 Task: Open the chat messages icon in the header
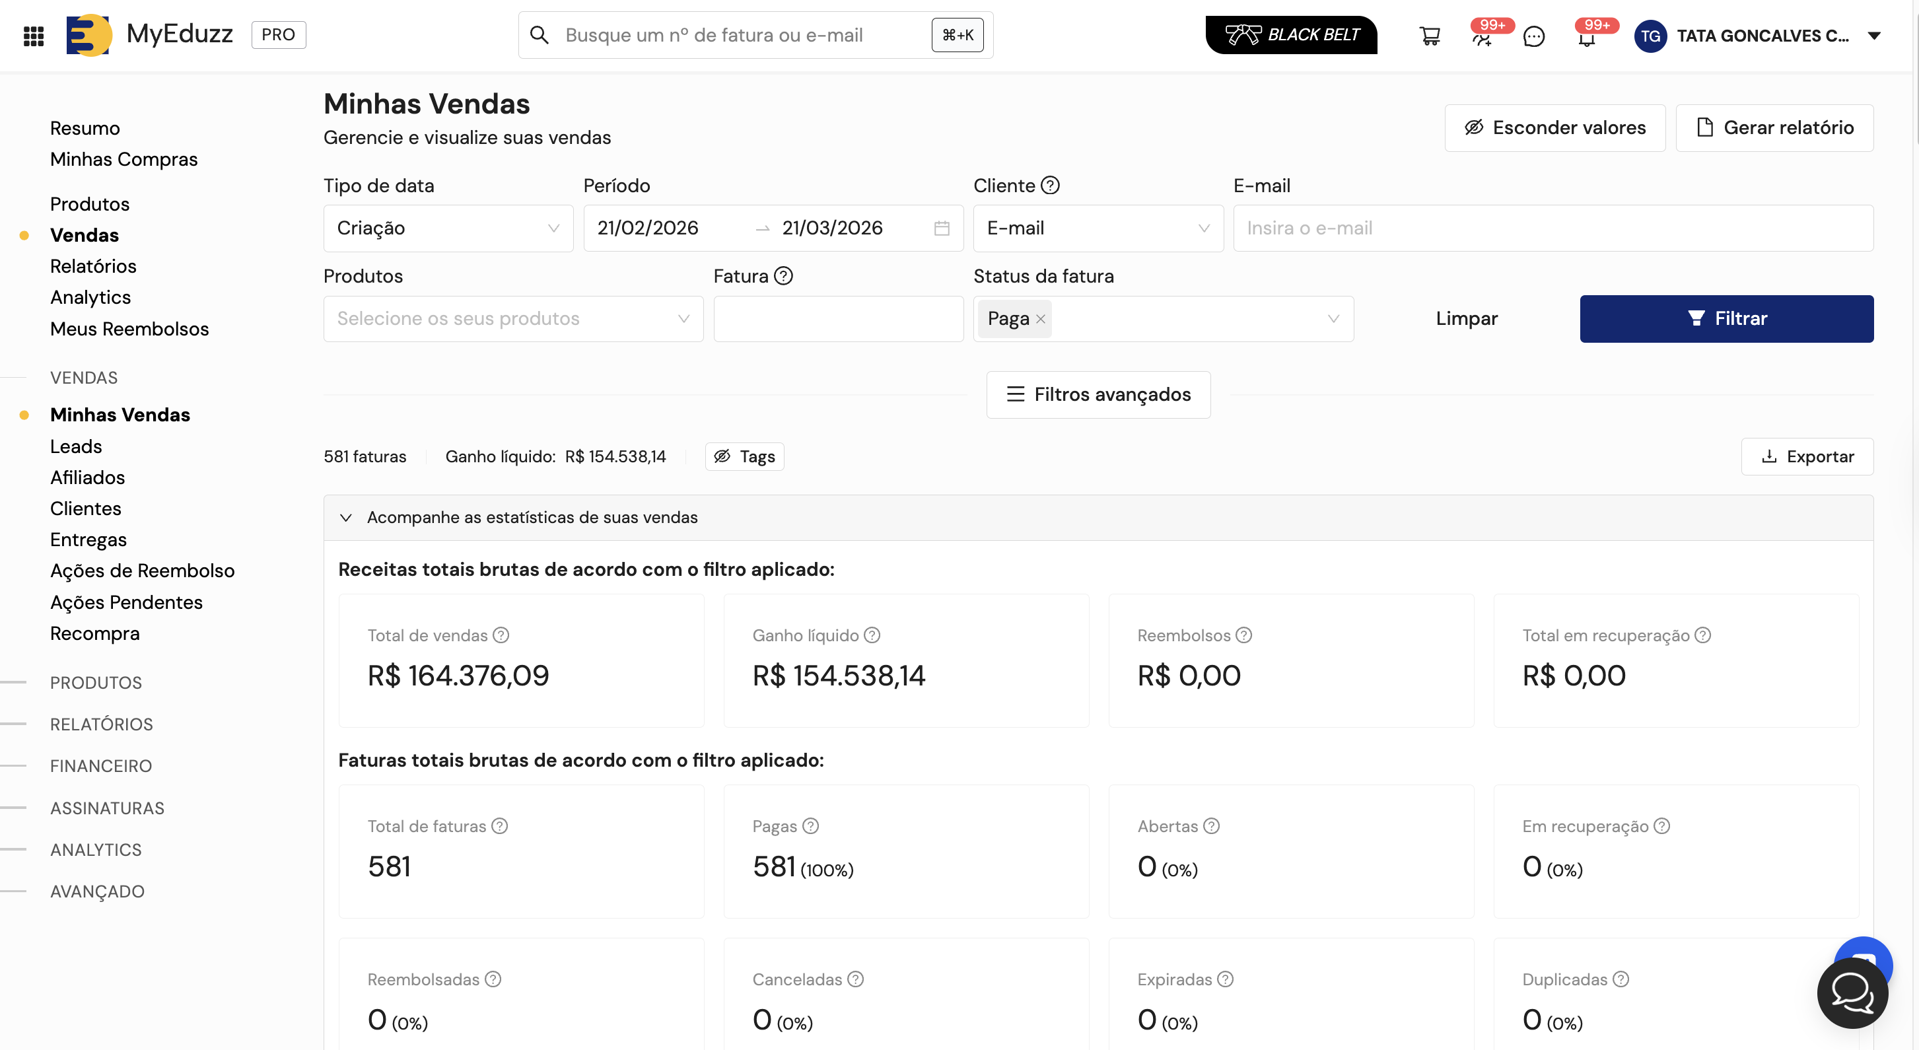coord(1535,36)
